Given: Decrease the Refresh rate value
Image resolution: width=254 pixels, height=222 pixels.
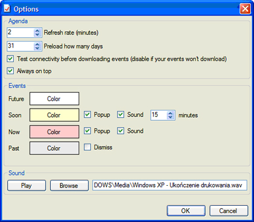Looking at the screenshot, I should [x=37, y=34].
